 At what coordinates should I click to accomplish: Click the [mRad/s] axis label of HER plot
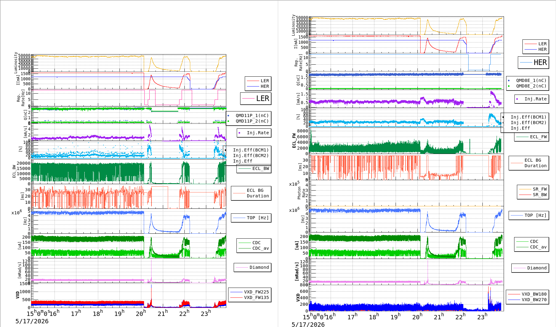click(x=297, y=271)
